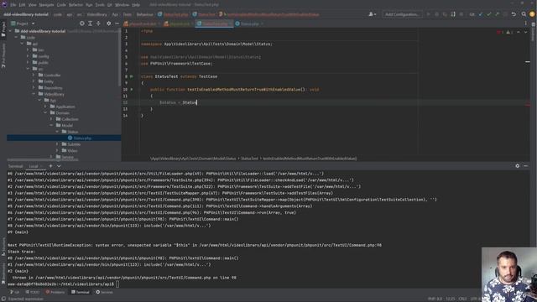Viewport: 537px width, 302px height.
Task: Open the File menu
Action: click(x=13, y=5)
